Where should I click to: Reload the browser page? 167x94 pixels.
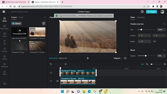coord(10,6)
